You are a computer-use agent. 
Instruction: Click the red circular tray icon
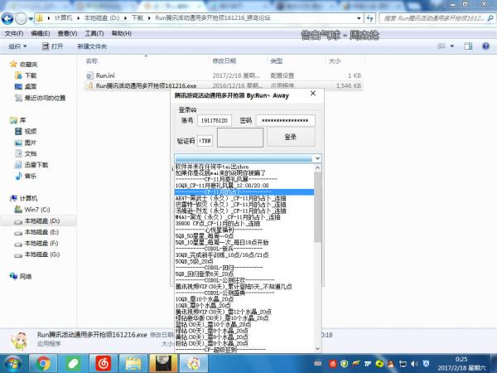click(x=333, y=364)
